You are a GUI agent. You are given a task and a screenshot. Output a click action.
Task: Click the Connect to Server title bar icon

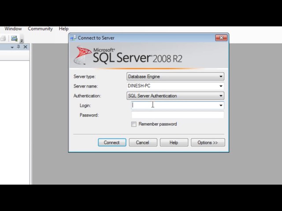click(73, 38)
